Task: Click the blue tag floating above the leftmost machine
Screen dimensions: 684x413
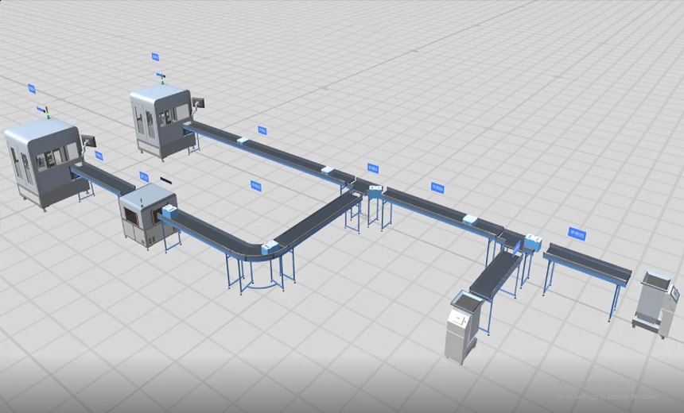Action: 31,89
